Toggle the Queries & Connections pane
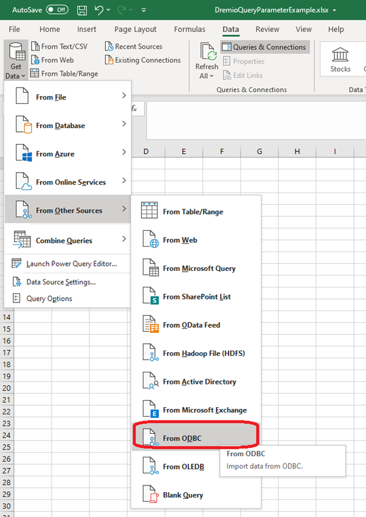This screenshot has height=517, width=366. (264, 47)
